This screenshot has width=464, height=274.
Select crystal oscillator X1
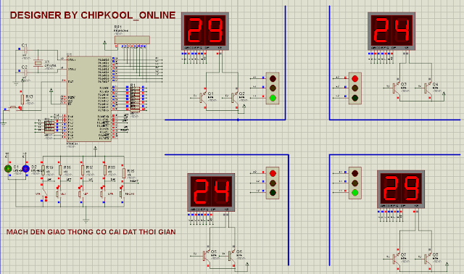(x=38, y=62)
